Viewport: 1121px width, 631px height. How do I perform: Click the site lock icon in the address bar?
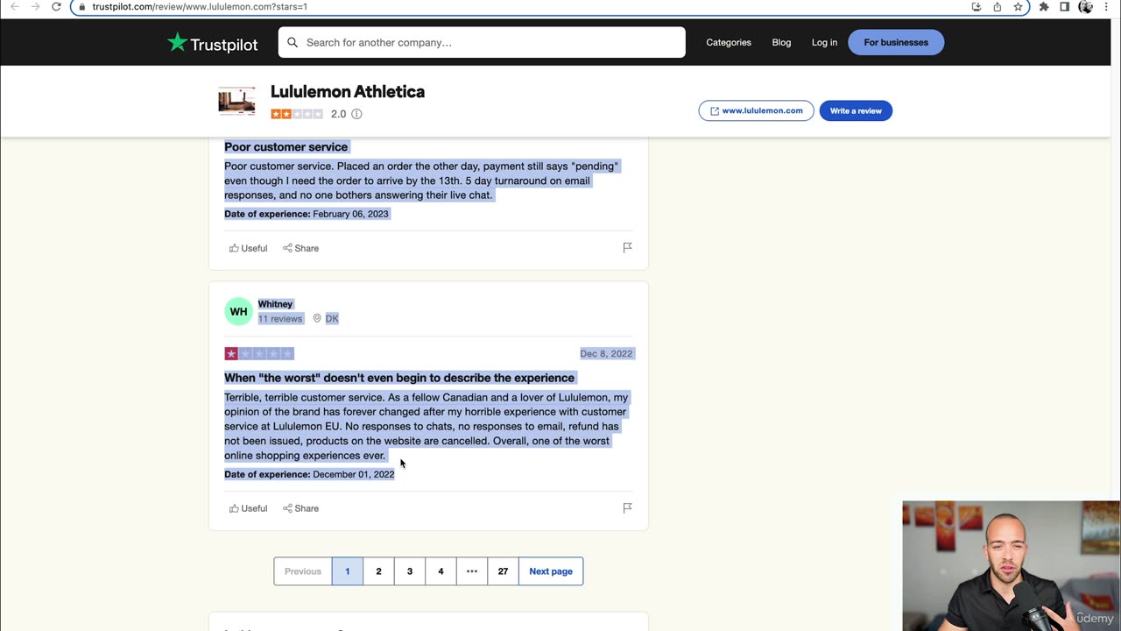81,6
